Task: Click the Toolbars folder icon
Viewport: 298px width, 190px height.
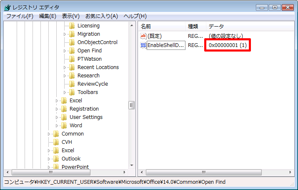Action: coord(72,92)
